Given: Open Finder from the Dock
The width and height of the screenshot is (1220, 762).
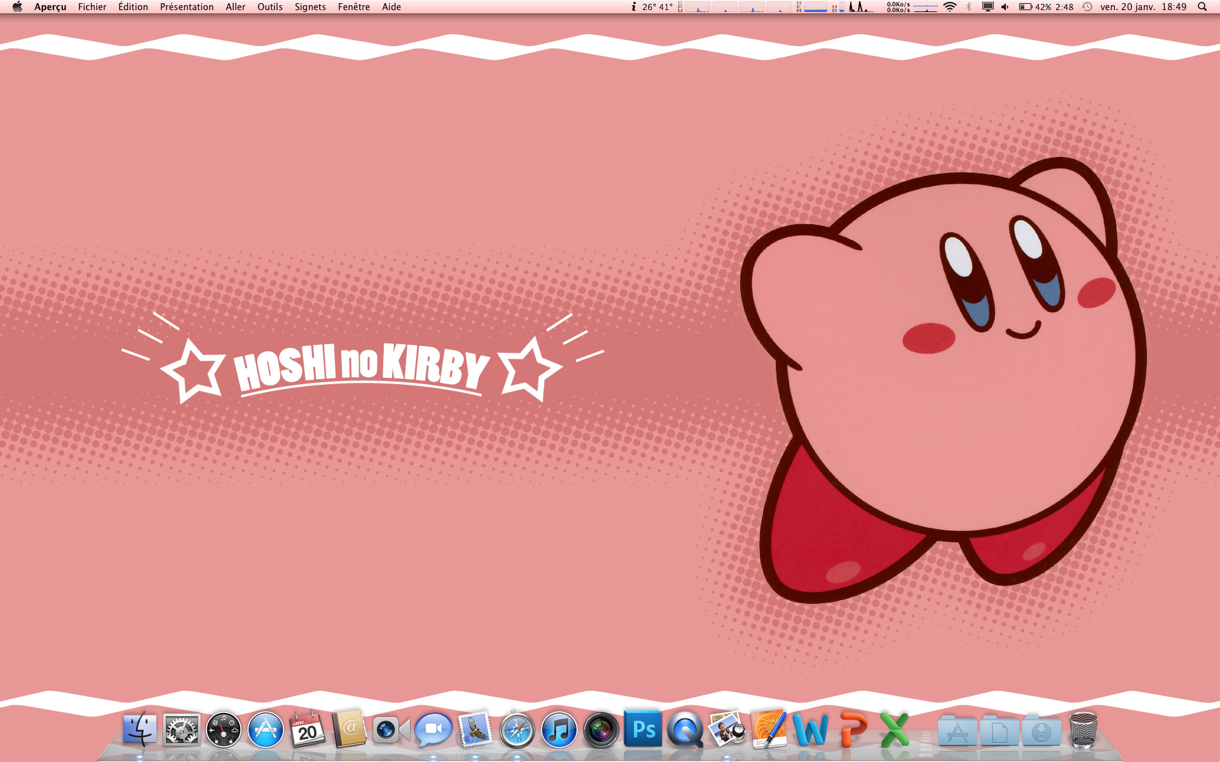Looking at the screenshot, I should 140,730.
